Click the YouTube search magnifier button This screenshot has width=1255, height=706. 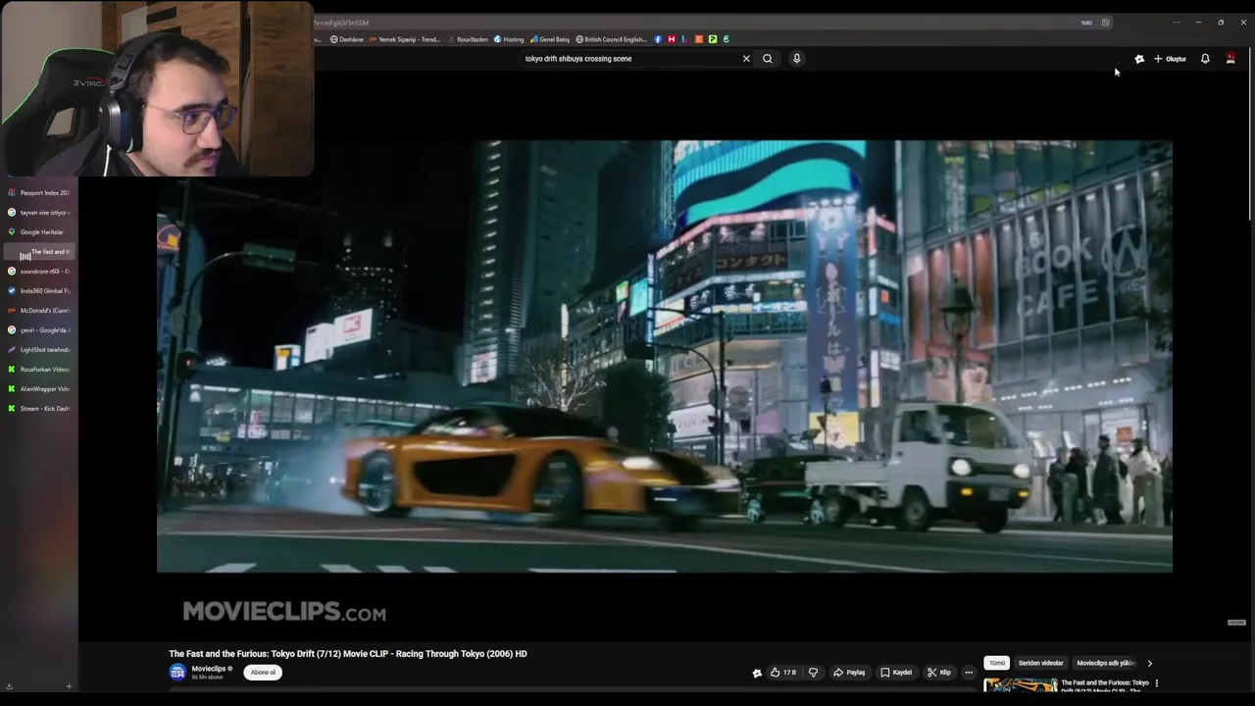[768, 59]
